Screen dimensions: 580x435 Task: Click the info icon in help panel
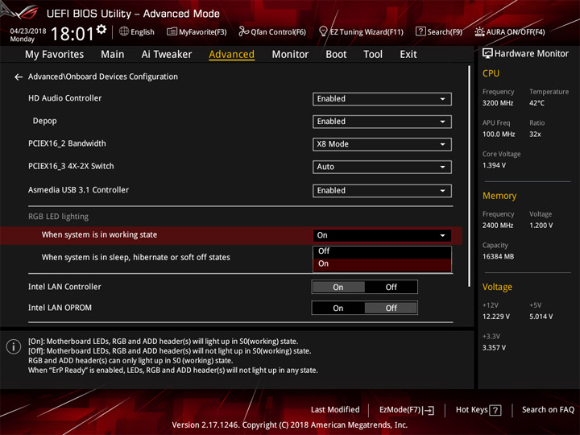[x=14, y=347]
